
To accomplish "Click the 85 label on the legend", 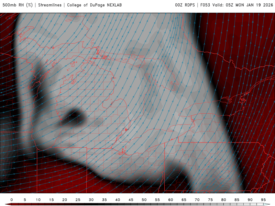I will click(x=237, y=200).
